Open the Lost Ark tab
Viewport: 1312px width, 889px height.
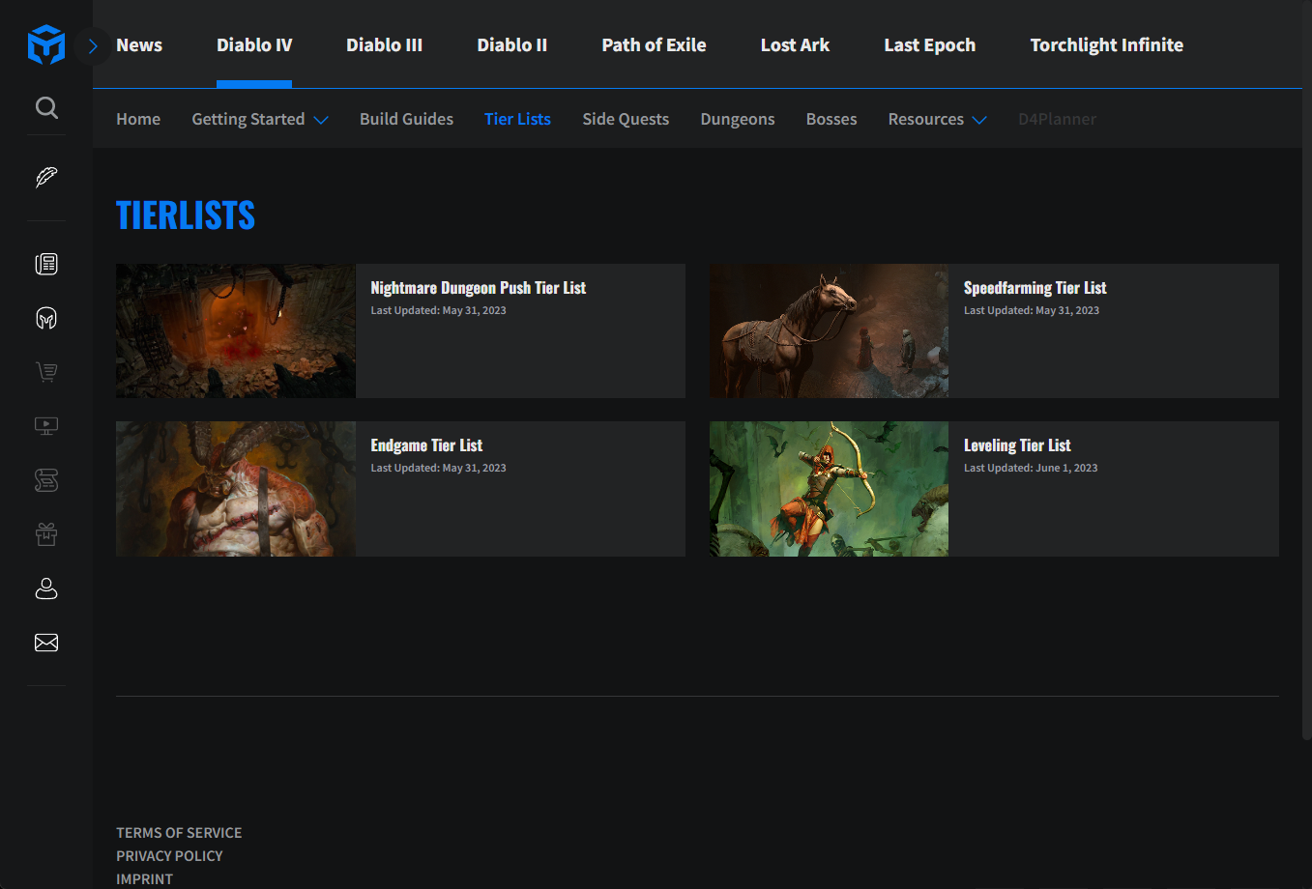pyautogui.click(x=795, y=45)
